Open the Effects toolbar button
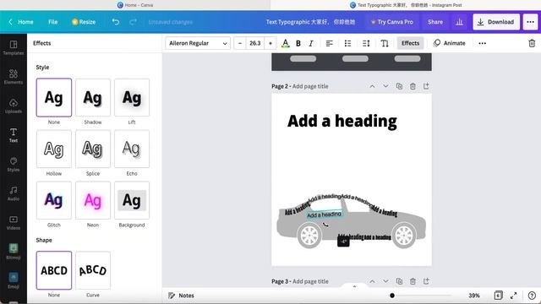 (x=410, y=43)
